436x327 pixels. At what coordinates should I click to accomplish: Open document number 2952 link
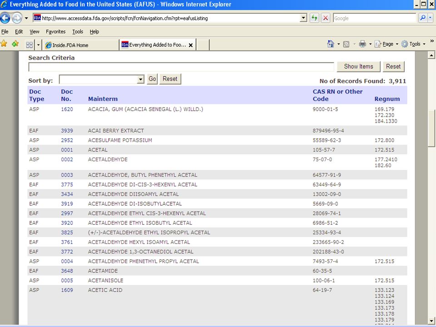[x=67, y=140]
